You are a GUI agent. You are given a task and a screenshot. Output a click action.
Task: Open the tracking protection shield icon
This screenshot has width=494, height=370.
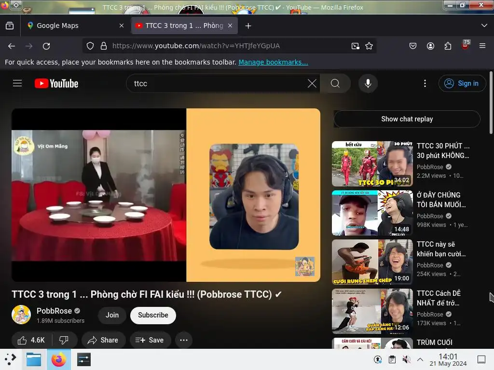[x=90, y=46]
